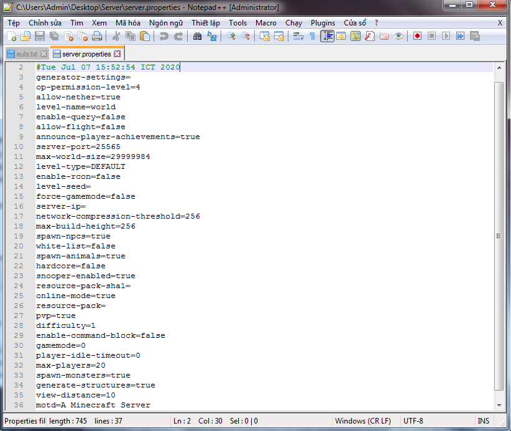The width and height of the screenshot is (511, 431).
Task: Switch to the eula.txt tab
Action: [x=23, y=54]
